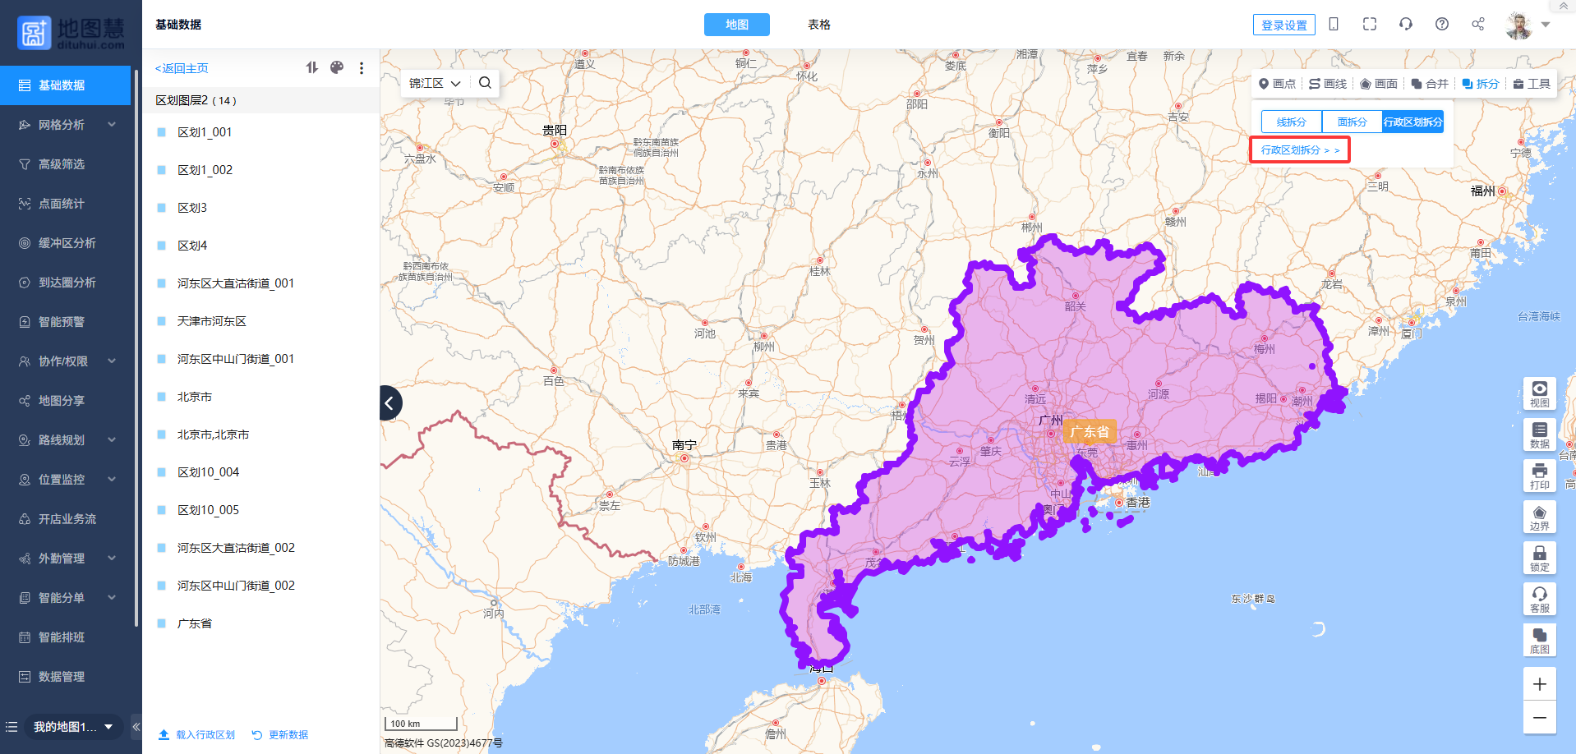Viewport: 1576px width, 754px height.
Task: Choose the 行政区划拆分 split mode
Action: 1412,122
